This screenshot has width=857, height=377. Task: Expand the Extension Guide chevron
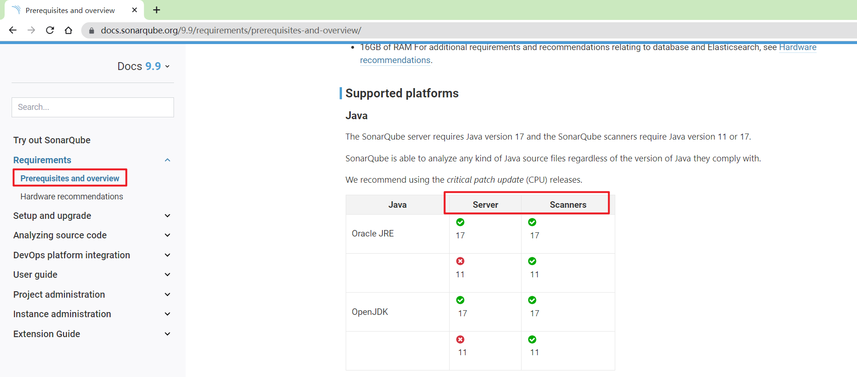pyautogui.click(x=168, y=334)
